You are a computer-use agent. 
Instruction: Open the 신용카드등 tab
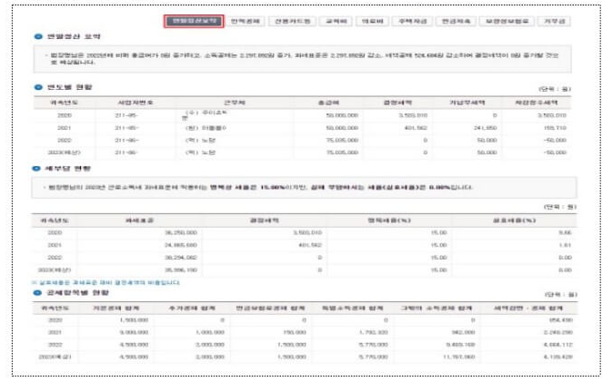tap(292, 21)
